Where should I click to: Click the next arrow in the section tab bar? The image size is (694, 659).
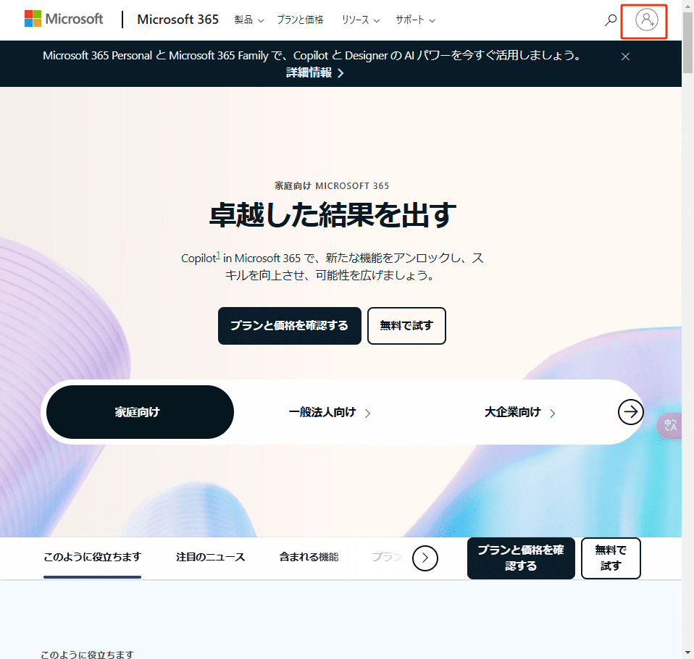coord(425,558)
